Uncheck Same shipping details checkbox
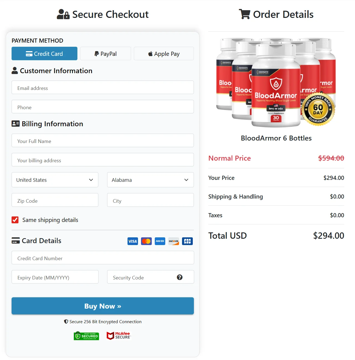This screenshot has height=360, width=355. (15, 220)
